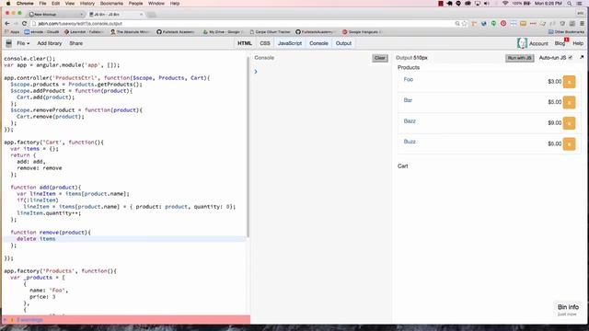Place cursor on the 'delete items' code line
The image size is (589, 331).
point(124,239)
